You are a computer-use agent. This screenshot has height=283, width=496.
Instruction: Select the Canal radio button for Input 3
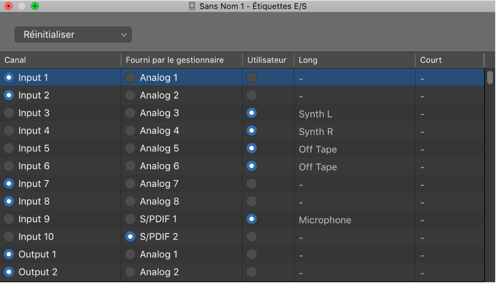9,113
